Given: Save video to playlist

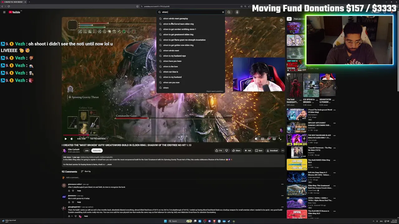Looking at the screenshot, I should tap(259, 151).
